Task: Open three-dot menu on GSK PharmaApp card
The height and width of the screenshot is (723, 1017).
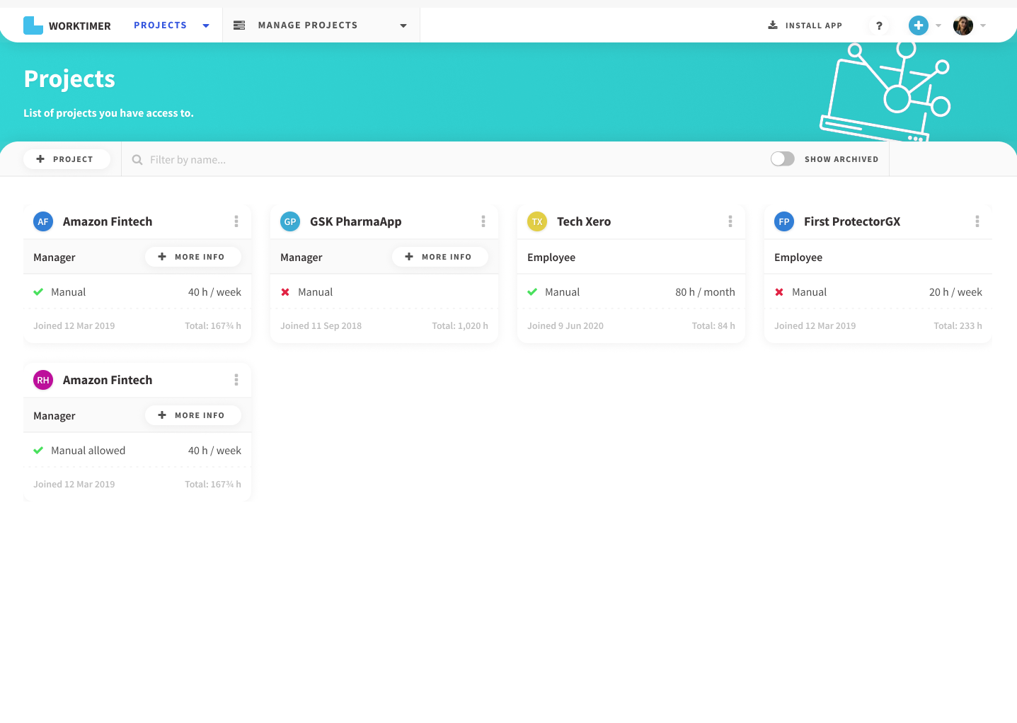Action: pyautogui.click(x=483, y=221)
